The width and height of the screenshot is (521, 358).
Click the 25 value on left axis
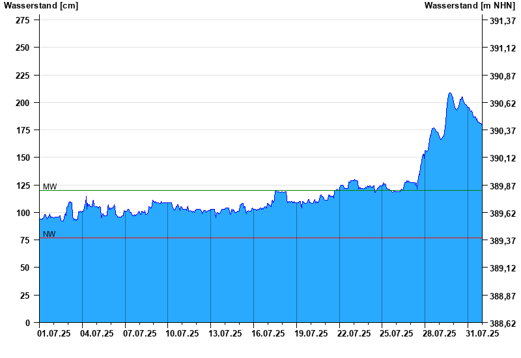click(25, 296)
